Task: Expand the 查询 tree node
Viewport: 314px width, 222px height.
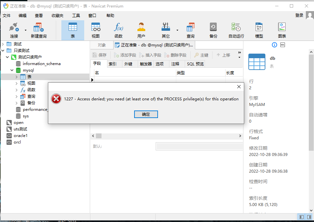Action: pos(16,96)
